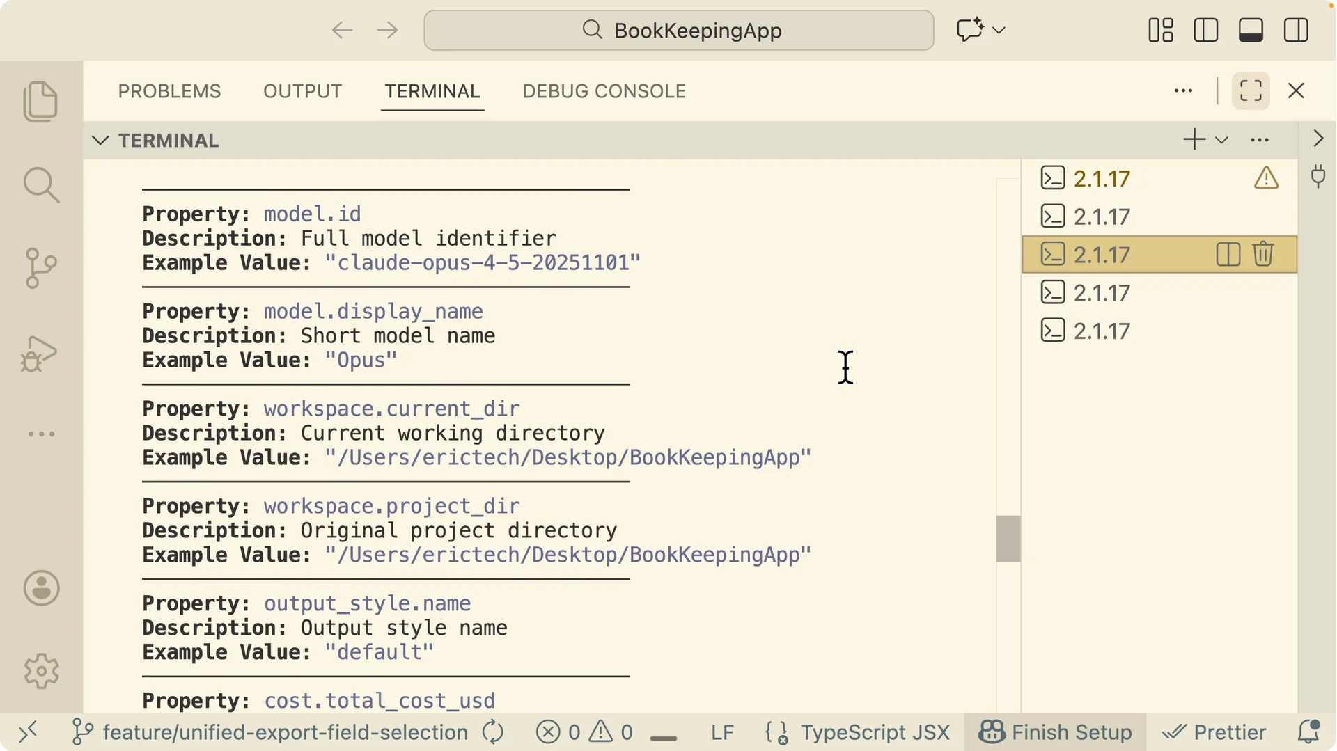Viewport: 1337px width, 751px height.
Task: Click workspace.current_dir property text
Action: 391,409
